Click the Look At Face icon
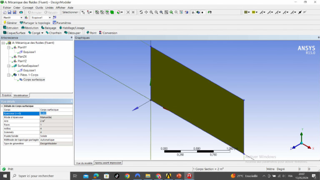The image size is (320, 180). tap(210, 12)
